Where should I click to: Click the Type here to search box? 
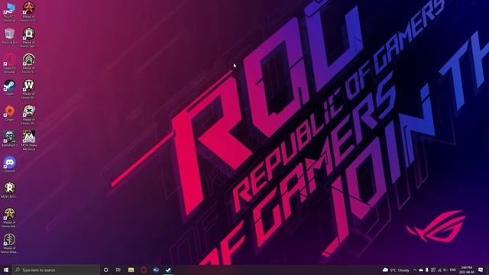coord(57,270)
